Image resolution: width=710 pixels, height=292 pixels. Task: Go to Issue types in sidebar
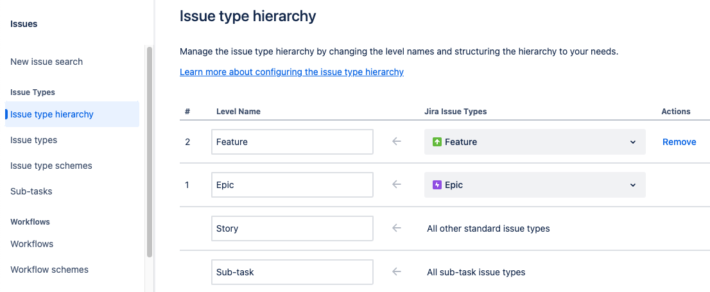[34, 140]
